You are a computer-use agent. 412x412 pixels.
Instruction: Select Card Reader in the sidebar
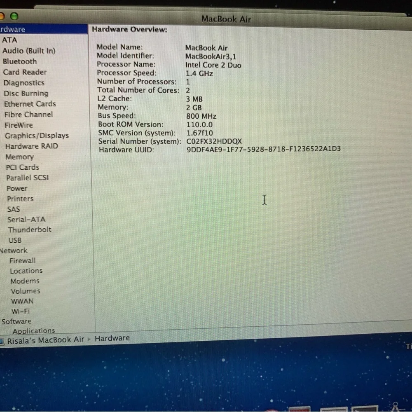pos(25,72)
